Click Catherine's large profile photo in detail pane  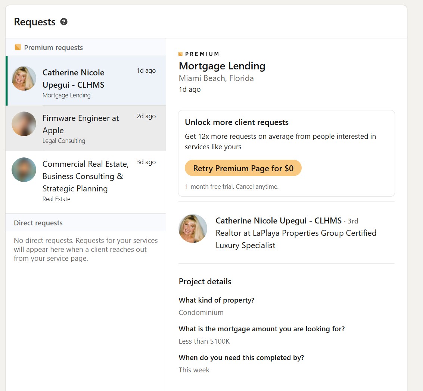(x=193, y=229)
